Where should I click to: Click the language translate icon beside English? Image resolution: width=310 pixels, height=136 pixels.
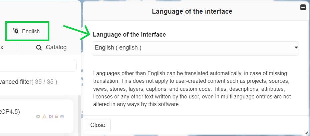15,31
